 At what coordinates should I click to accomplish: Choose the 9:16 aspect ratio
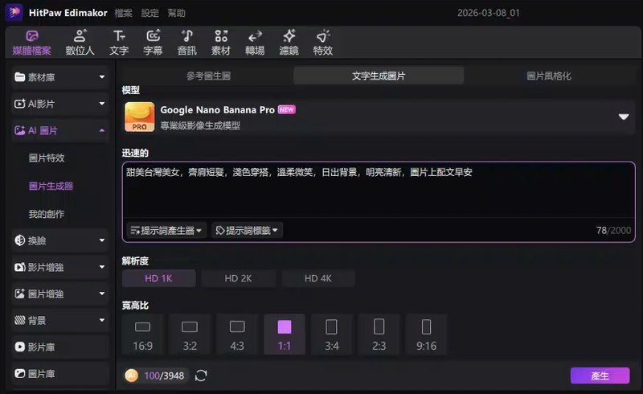(426, 334)
